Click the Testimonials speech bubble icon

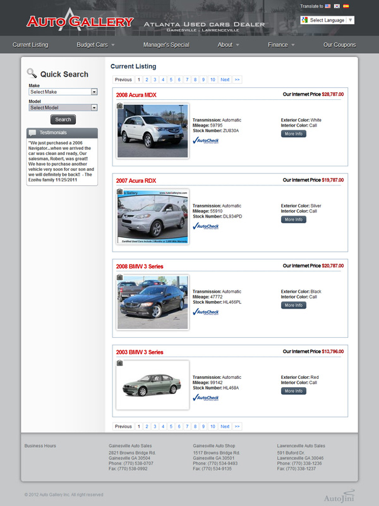tap(32, 133)
